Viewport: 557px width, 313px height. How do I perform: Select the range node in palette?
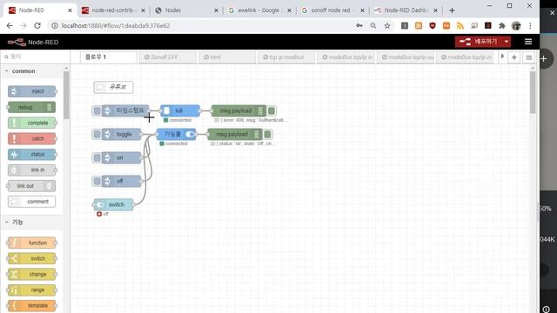[32, 290]
